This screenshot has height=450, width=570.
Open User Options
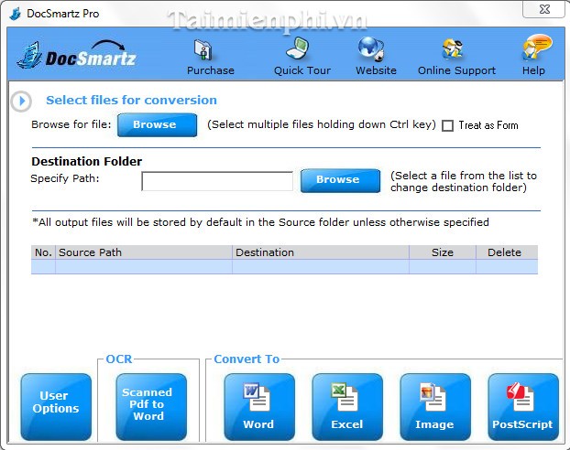56,407
